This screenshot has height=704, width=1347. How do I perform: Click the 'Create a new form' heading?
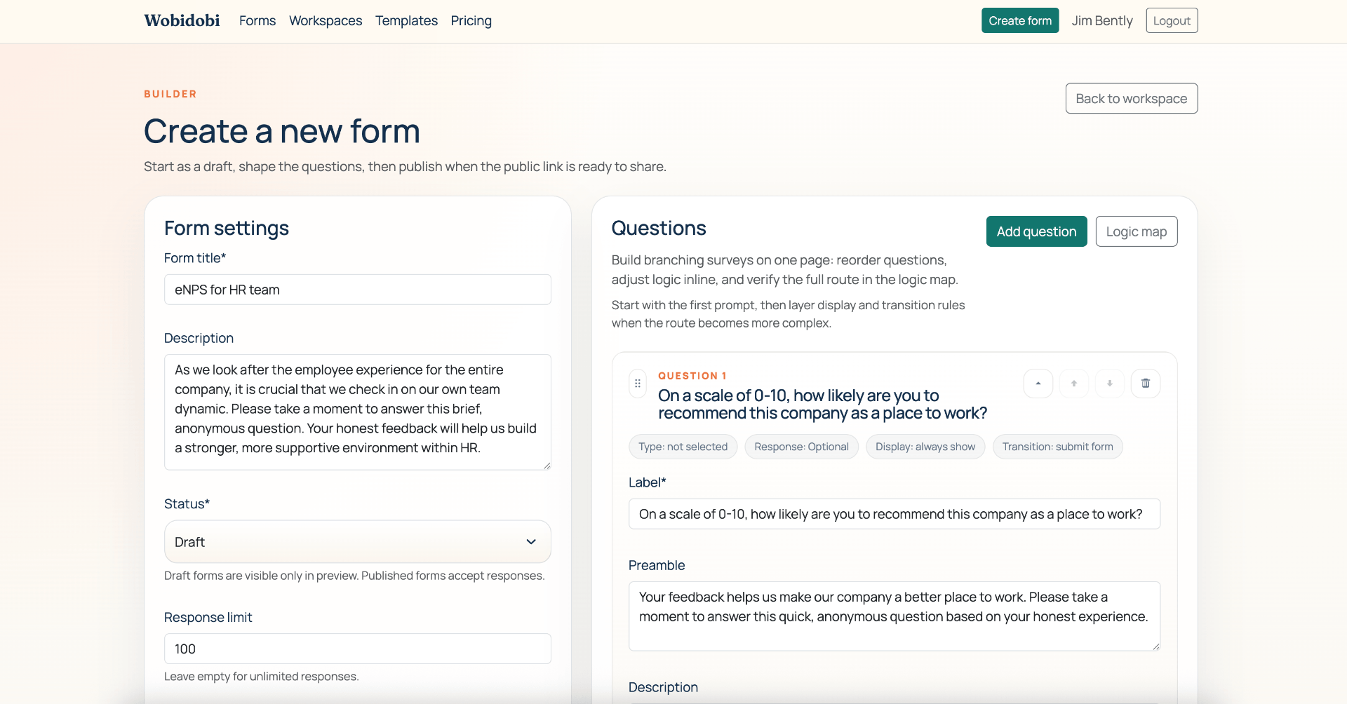282,131
